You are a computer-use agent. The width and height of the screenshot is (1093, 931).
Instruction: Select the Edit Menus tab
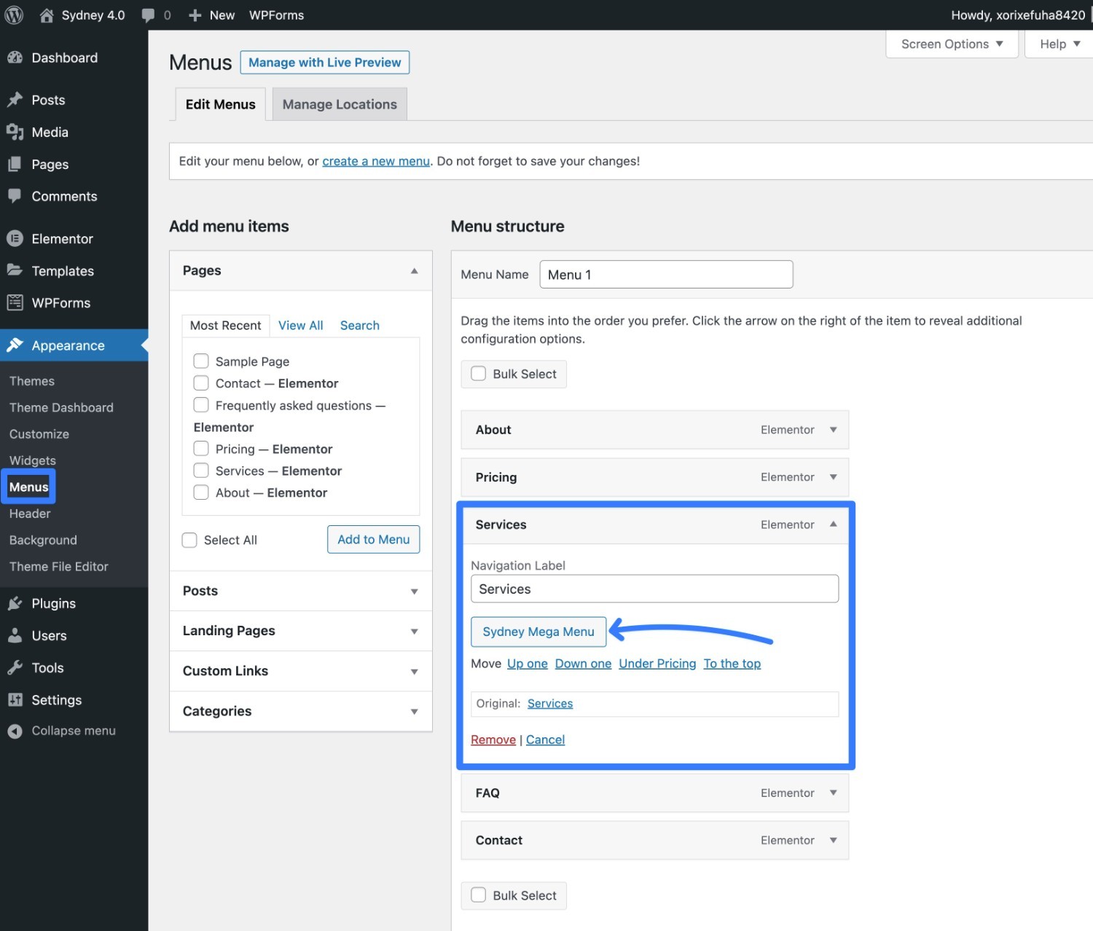pyautogui.click(x=220, y=104)
